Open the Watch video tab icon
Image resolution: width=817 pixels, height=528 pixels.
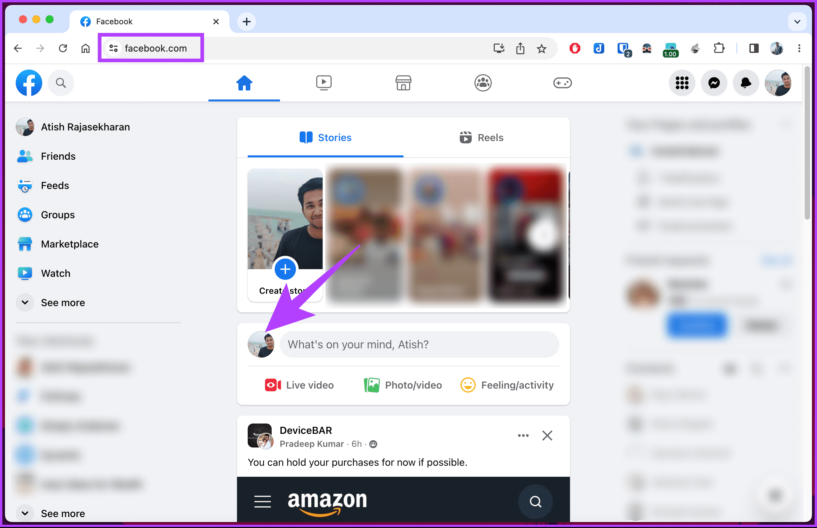[324, 83]
